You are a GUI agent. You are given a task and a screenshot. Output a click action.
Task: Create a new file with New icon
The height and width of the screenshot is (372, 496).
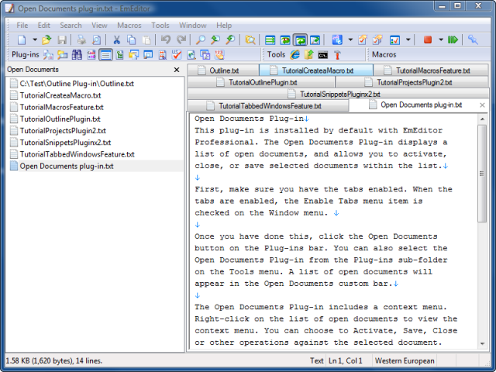tap(22, 40)
